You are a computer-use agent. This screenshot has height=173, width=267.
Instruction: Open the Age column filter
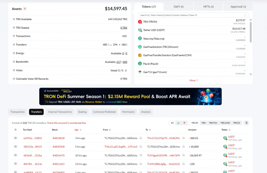(x=81, y=130)
